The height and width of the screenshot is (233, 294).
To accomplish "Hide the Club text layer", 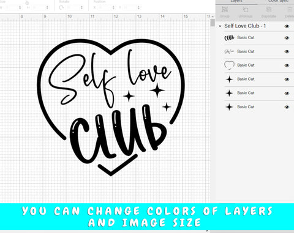I will pos(287,38).
